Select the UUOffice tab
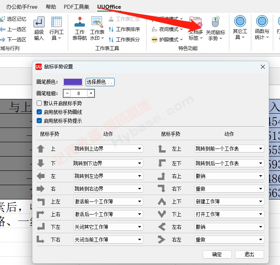The width and height of the screenshot is (280, 265). [x=109, y=7]
